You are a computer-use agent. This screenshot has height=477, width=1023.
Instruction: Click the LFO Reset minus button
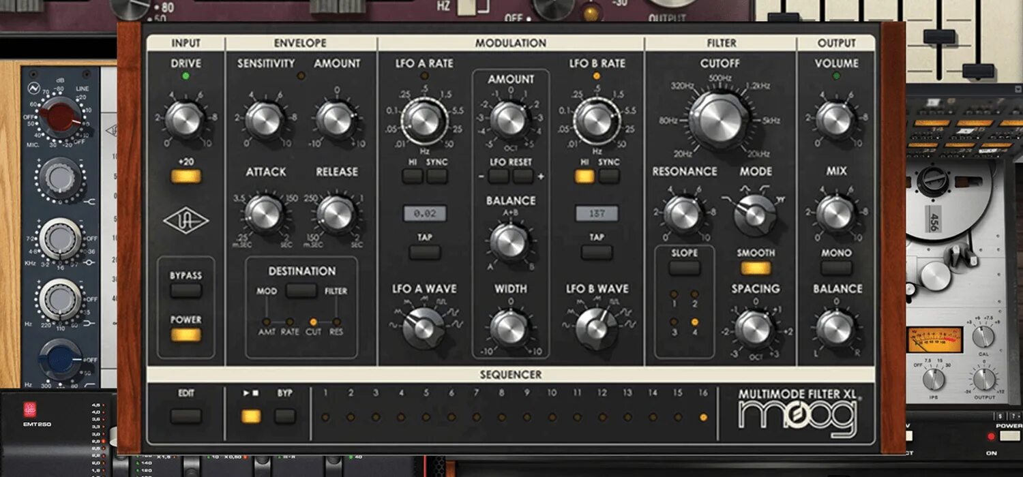(x=499, y=176)
